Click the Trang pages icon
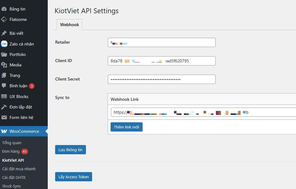 [x=4, y=75]
